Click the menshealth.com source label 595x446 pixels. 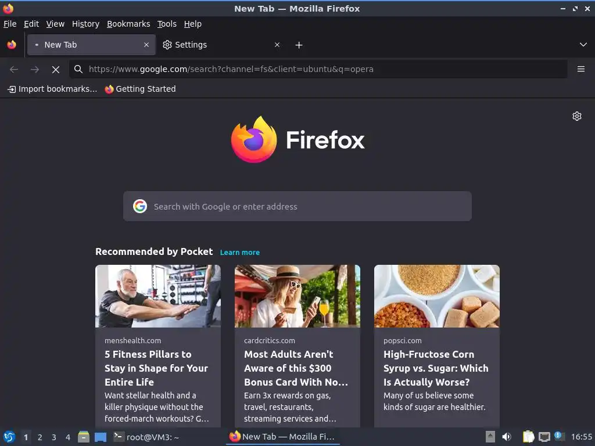pyautogui.click(x=133, y=340)
